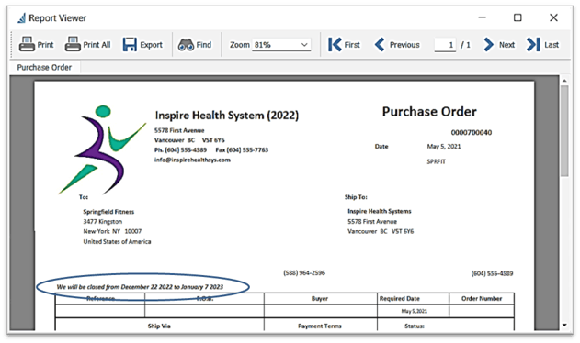Click the scrollbar down arrow
The width and height of the screenshot is (580, 343).
click(564, 326)
